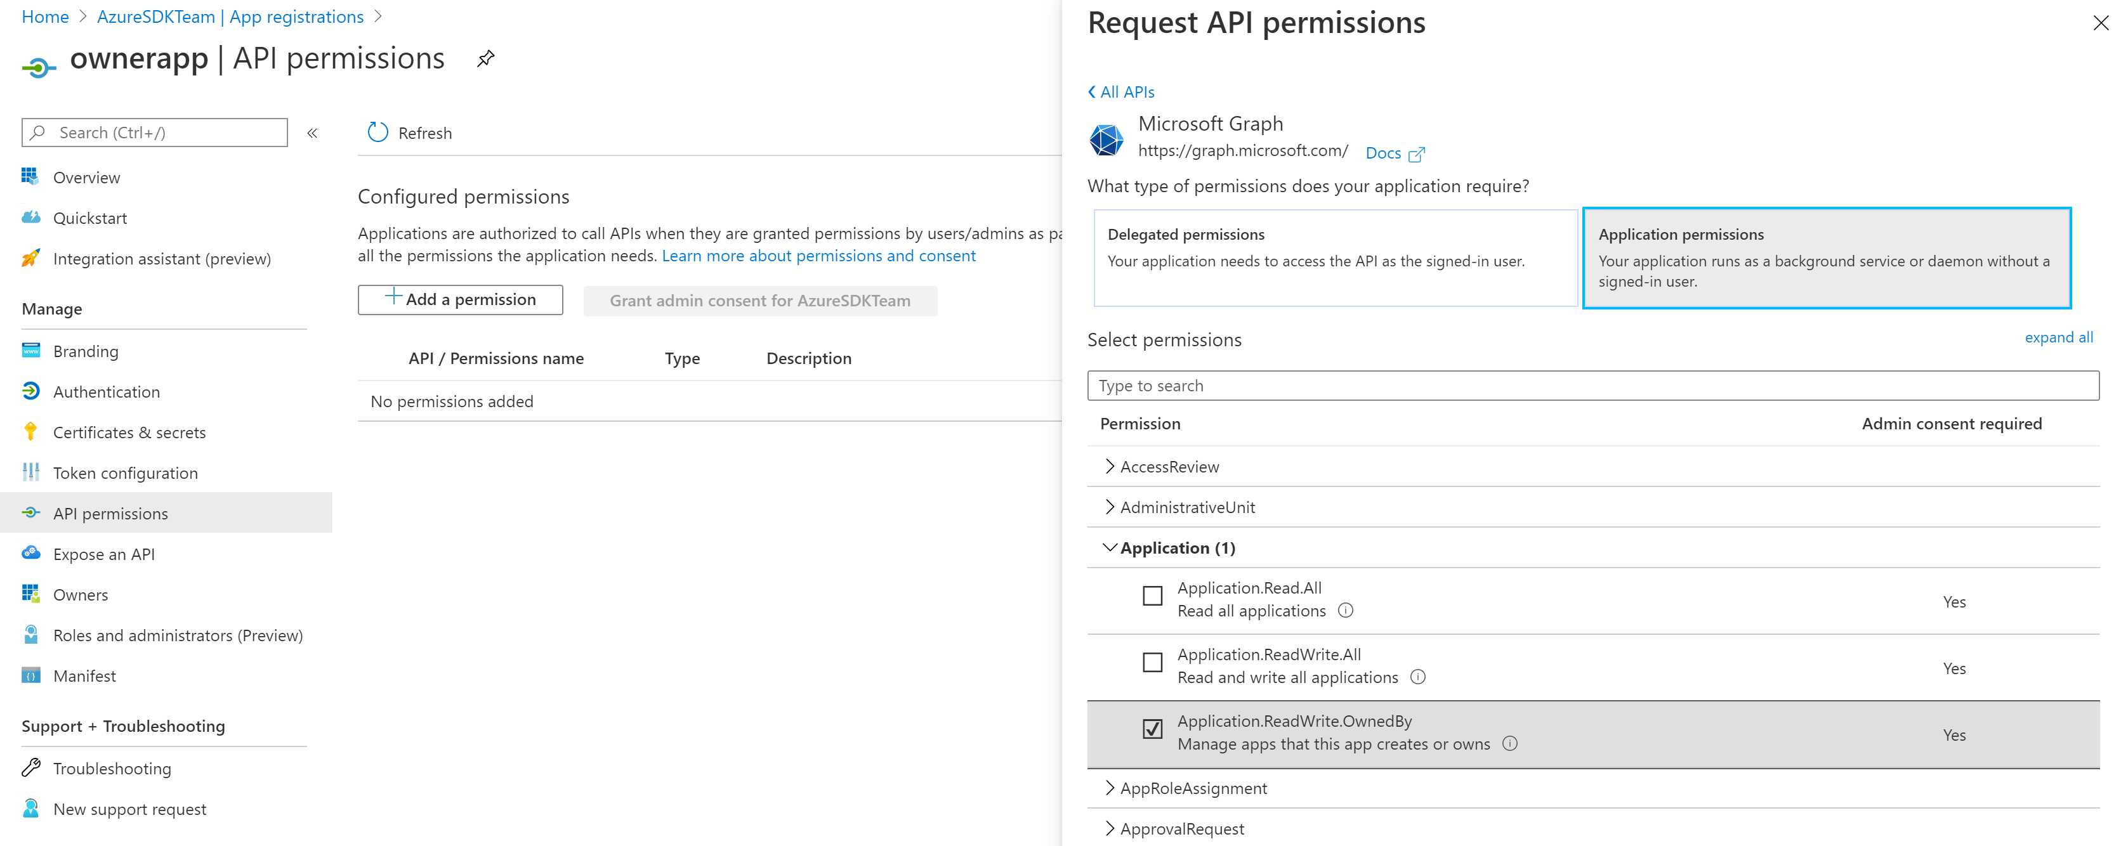Image resolution: width=2121 pixels, height=846 pixels.
Task: Click the Add a permission button
Action: point(460,301)
